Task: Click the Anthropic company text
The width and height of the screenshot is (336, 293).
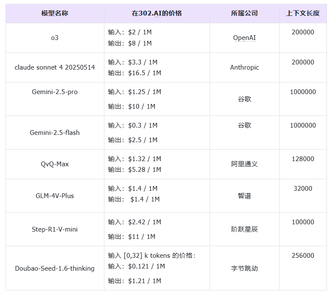Action: 244,67
